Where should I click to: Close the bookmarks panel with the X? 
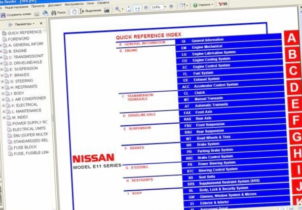tap(41, 23)
